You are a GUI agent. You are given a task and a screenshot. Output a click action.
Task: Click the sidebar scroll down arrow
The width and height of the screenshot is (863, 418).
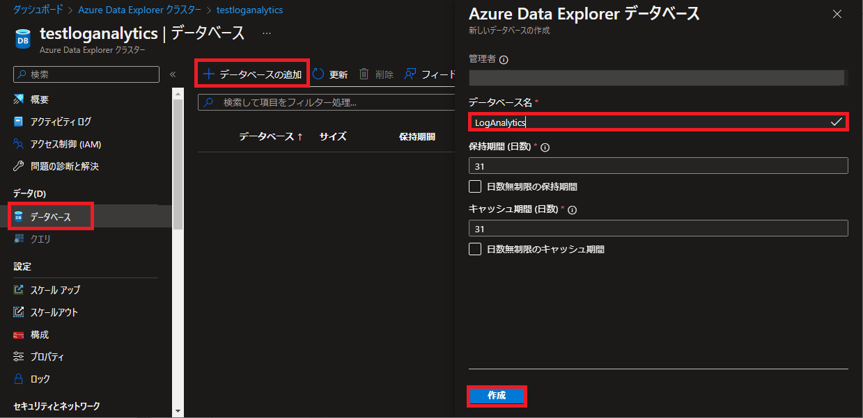178,410
